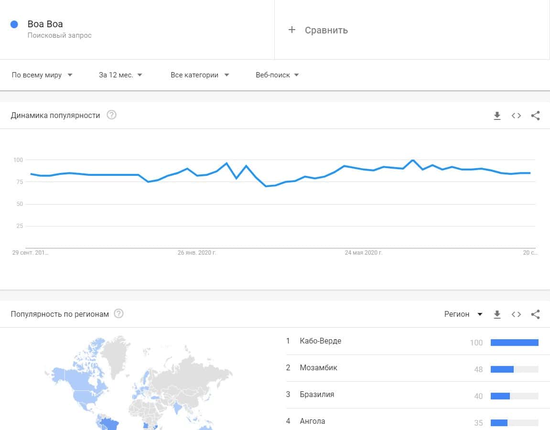The height and width of the screenshot is (430, 550).
Task: Open Кабо-Верде in the region list
Action: click(320, 341)
